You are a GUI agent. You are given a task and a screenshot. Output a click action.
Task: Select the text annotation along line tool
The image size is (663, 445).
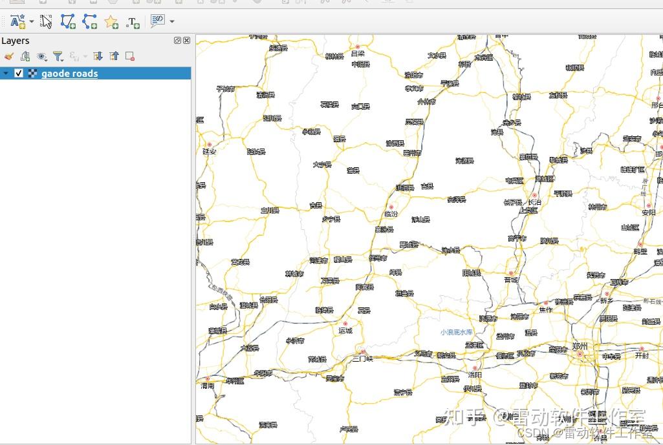[17, 21]
